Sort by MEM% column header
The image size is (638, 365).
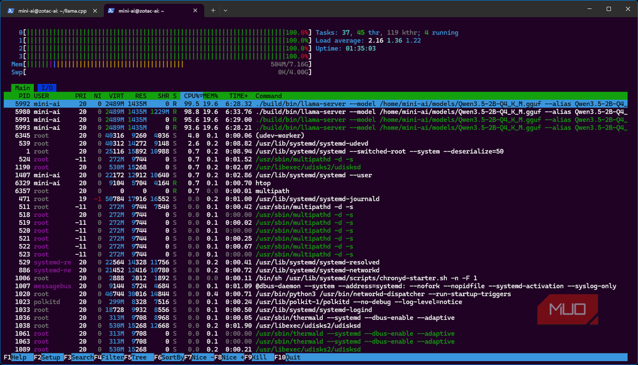point(211,96)
